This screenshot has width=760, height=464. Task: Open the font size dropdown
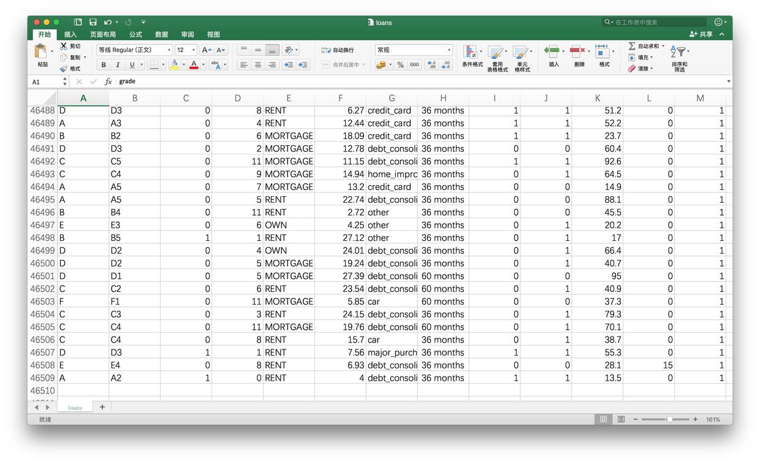pos(194,50)
